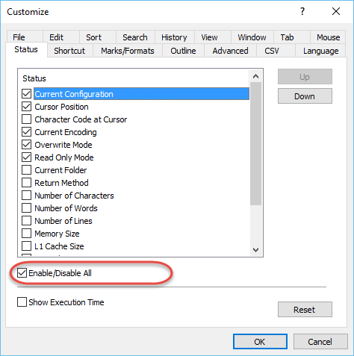Enable the Memory Size status item

click(x=26, y=234)
